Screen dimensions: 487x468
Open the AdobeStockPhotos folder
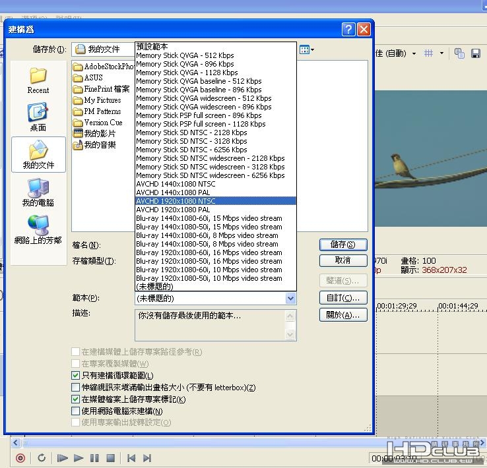[x=104, y=67]
